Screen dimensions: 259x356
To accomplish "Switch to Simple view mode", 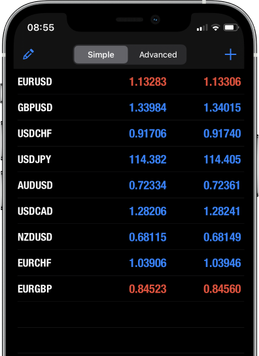I will 101,55.
